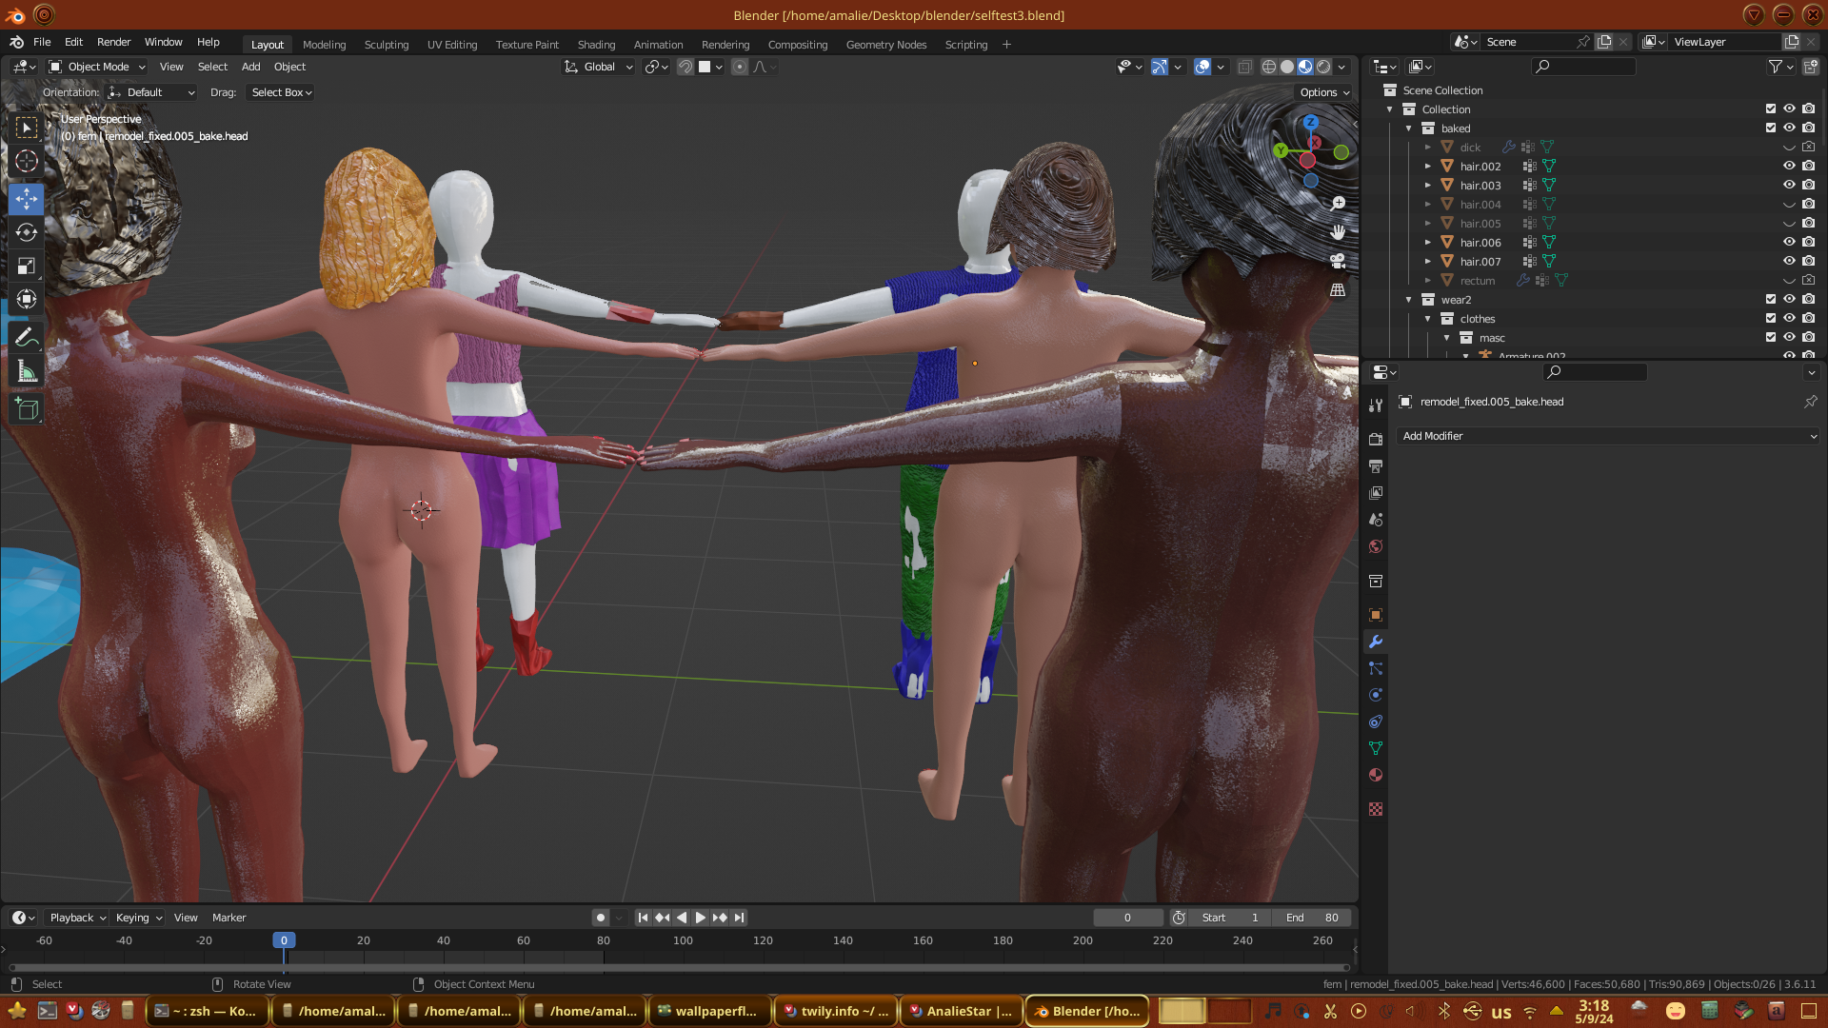Switch to the Sculpting workspace tab
Image resolution: width=1828 pixels, height=1028 pixels.
[386, 45]
